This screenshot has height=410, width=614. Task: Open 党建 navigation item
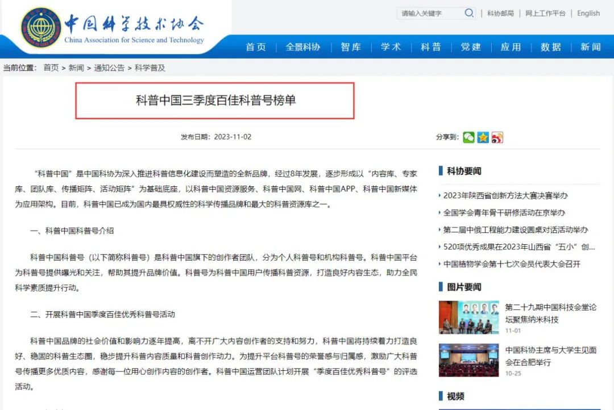click(471, 47)
